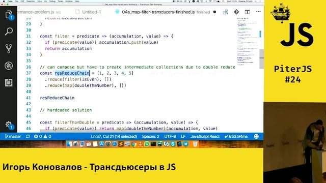
Task: Open the Search view in activity bar
Action: tap(9, 32)
